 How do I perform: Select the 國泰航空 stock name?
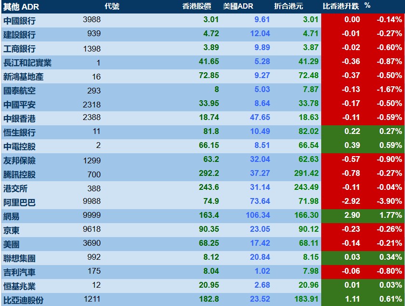point(19,91)
